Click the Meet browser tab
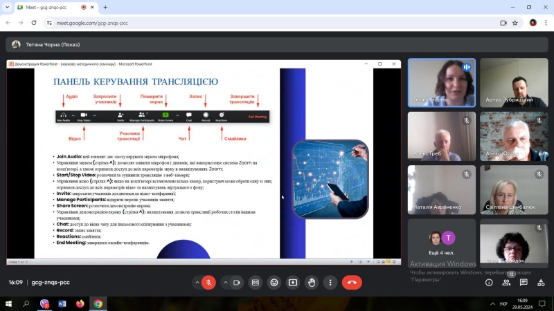The height and width of the screenshot is (311, 554). click(56, 8)
